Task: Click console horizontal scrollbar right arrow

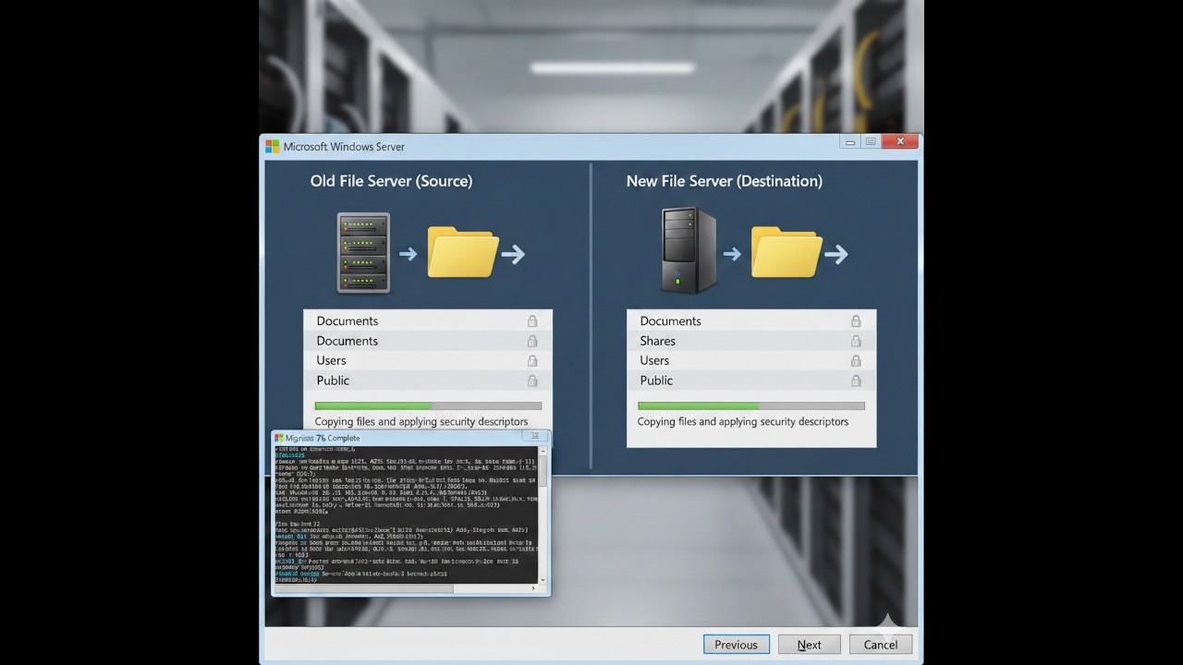Action: pos(534,588)
